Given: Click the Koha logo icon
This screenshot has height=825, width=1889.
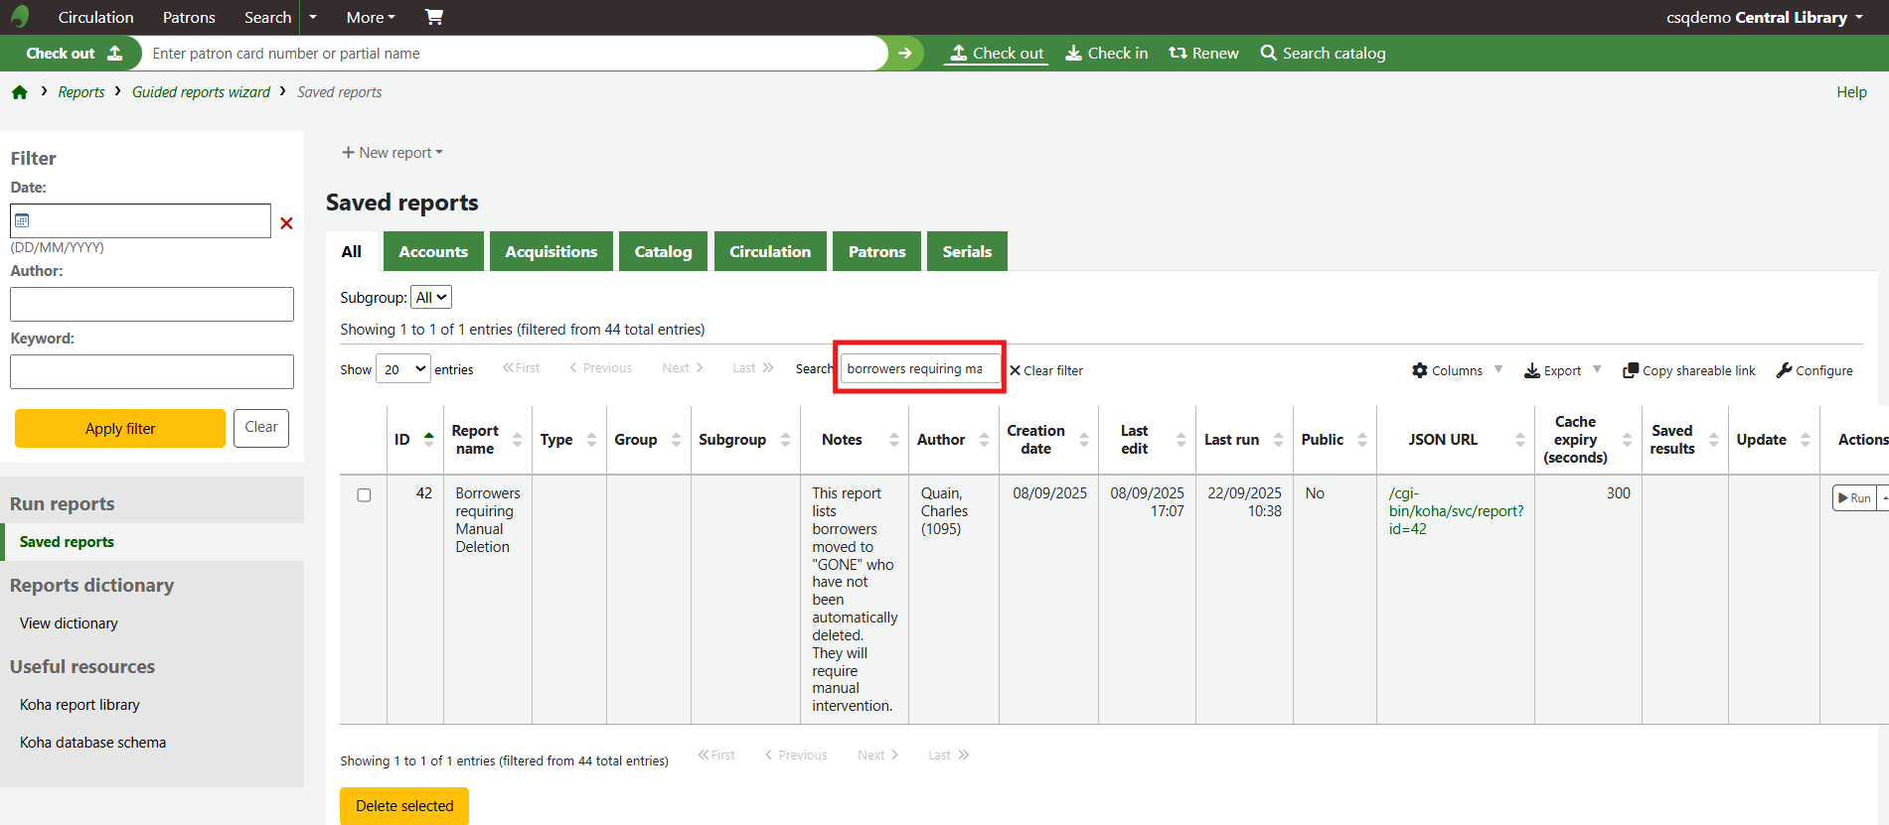Looking at the screenshot, I should point(20,17).
